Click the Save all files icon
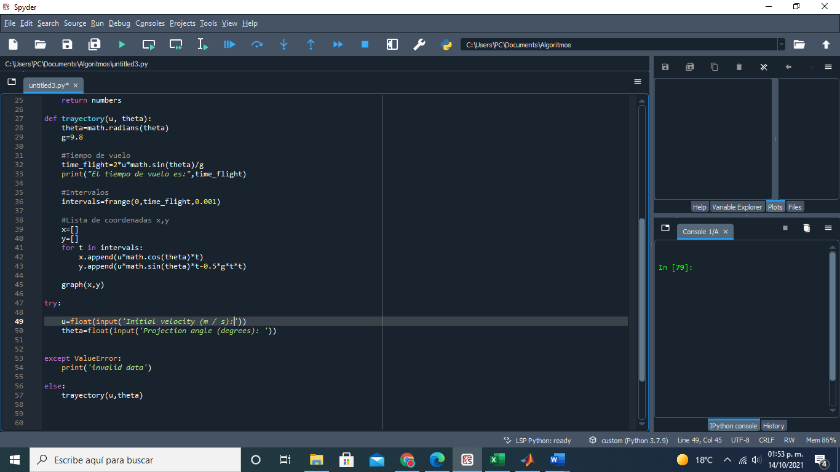This screenshot has width=840, height=472. (x=94, y=44)
